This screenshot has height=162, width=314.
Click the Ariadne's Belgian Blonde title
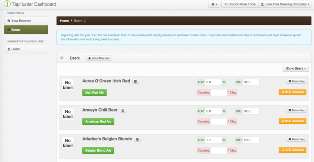pyautogui.click(x=107, y=139)
